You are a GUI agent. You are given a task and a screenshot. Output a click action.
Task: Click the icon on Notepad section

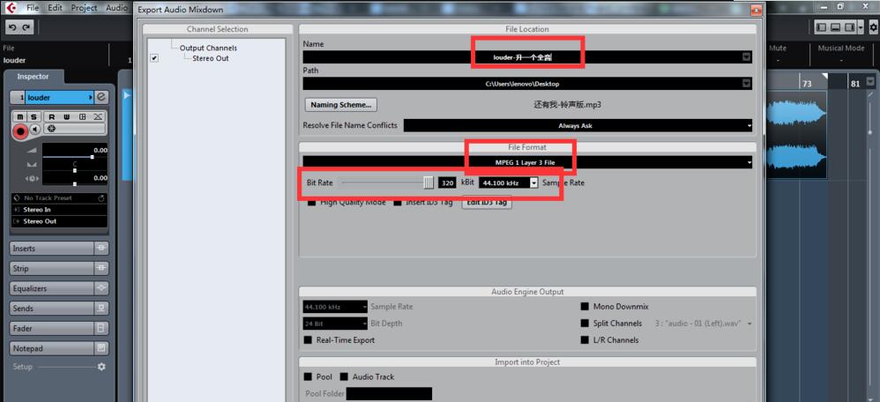[x=101, y=348]
